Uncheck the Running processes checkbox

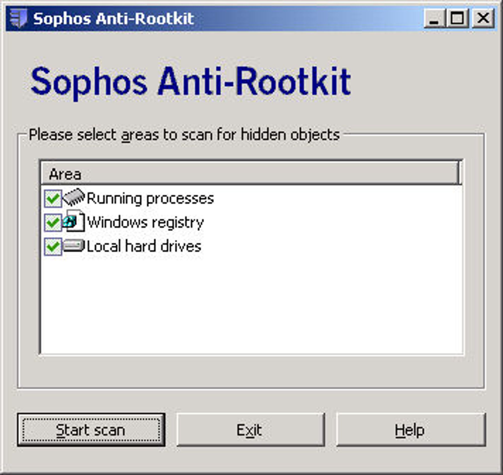click(x=53, y=199)
